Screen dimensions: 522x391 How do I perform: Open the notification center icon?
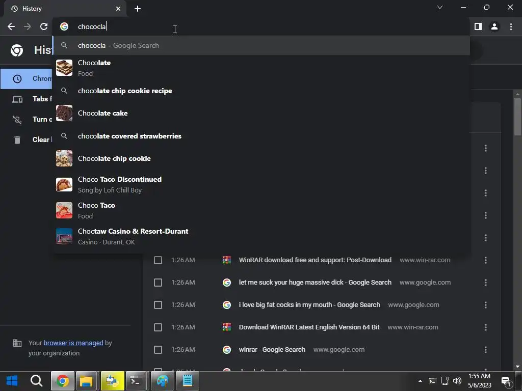[x=506, y=382]
